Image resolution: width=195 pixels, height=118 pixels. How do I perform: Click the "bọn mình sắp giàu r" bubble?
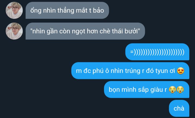[147, 89]
